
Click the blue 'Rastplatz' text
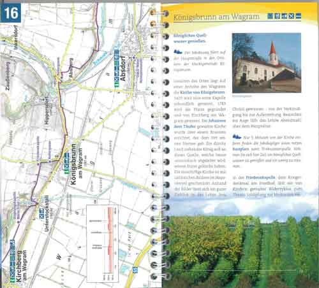241,149
